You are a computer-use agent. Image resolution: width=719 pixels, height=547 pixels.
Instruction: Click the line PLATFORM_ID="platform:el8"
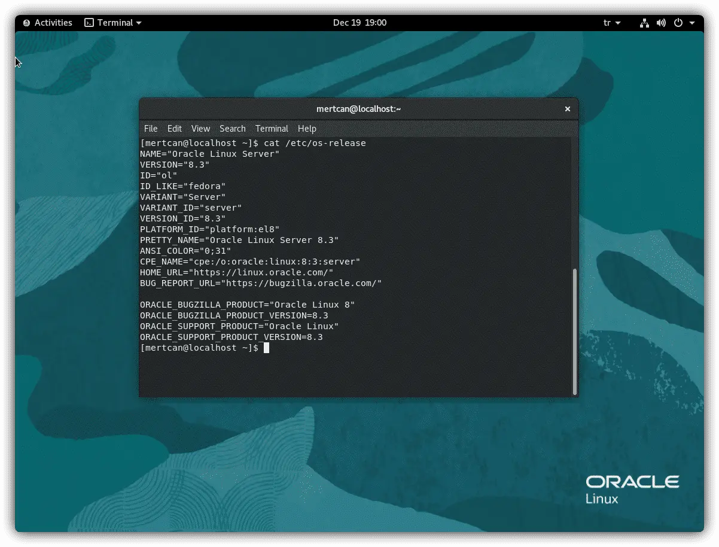coord(210,229)
